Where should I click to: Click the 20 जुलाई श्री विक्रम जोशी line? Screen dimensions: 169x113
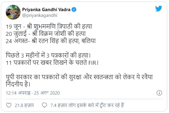46,34
